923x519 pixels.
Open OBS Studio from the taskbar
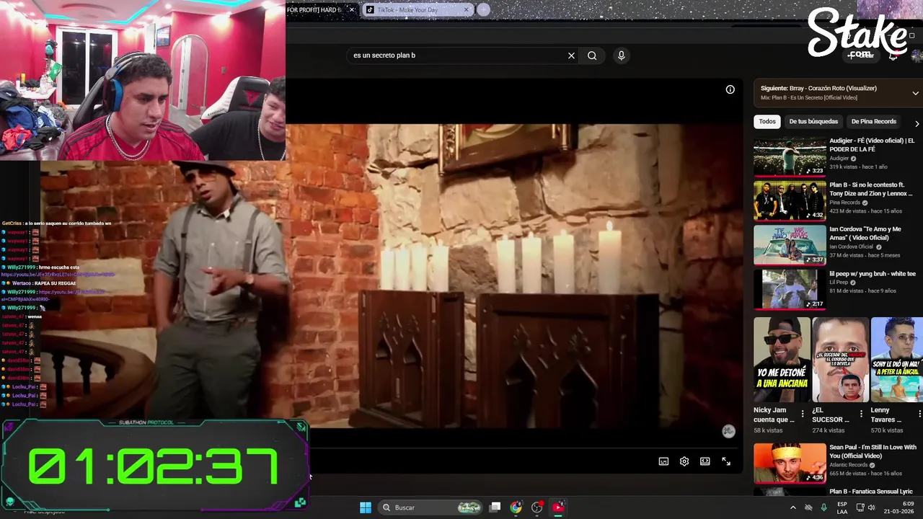coord(536,507)
